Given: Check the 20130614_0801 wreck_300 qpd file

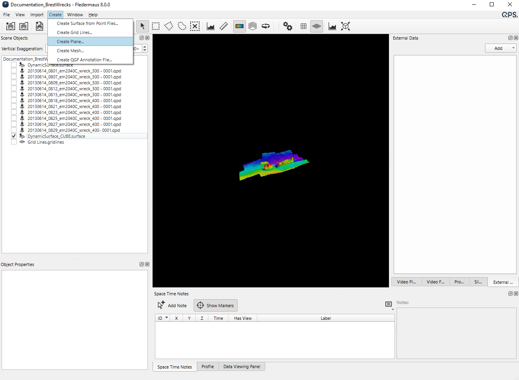Looking at the screenshot, I should 14,71.
